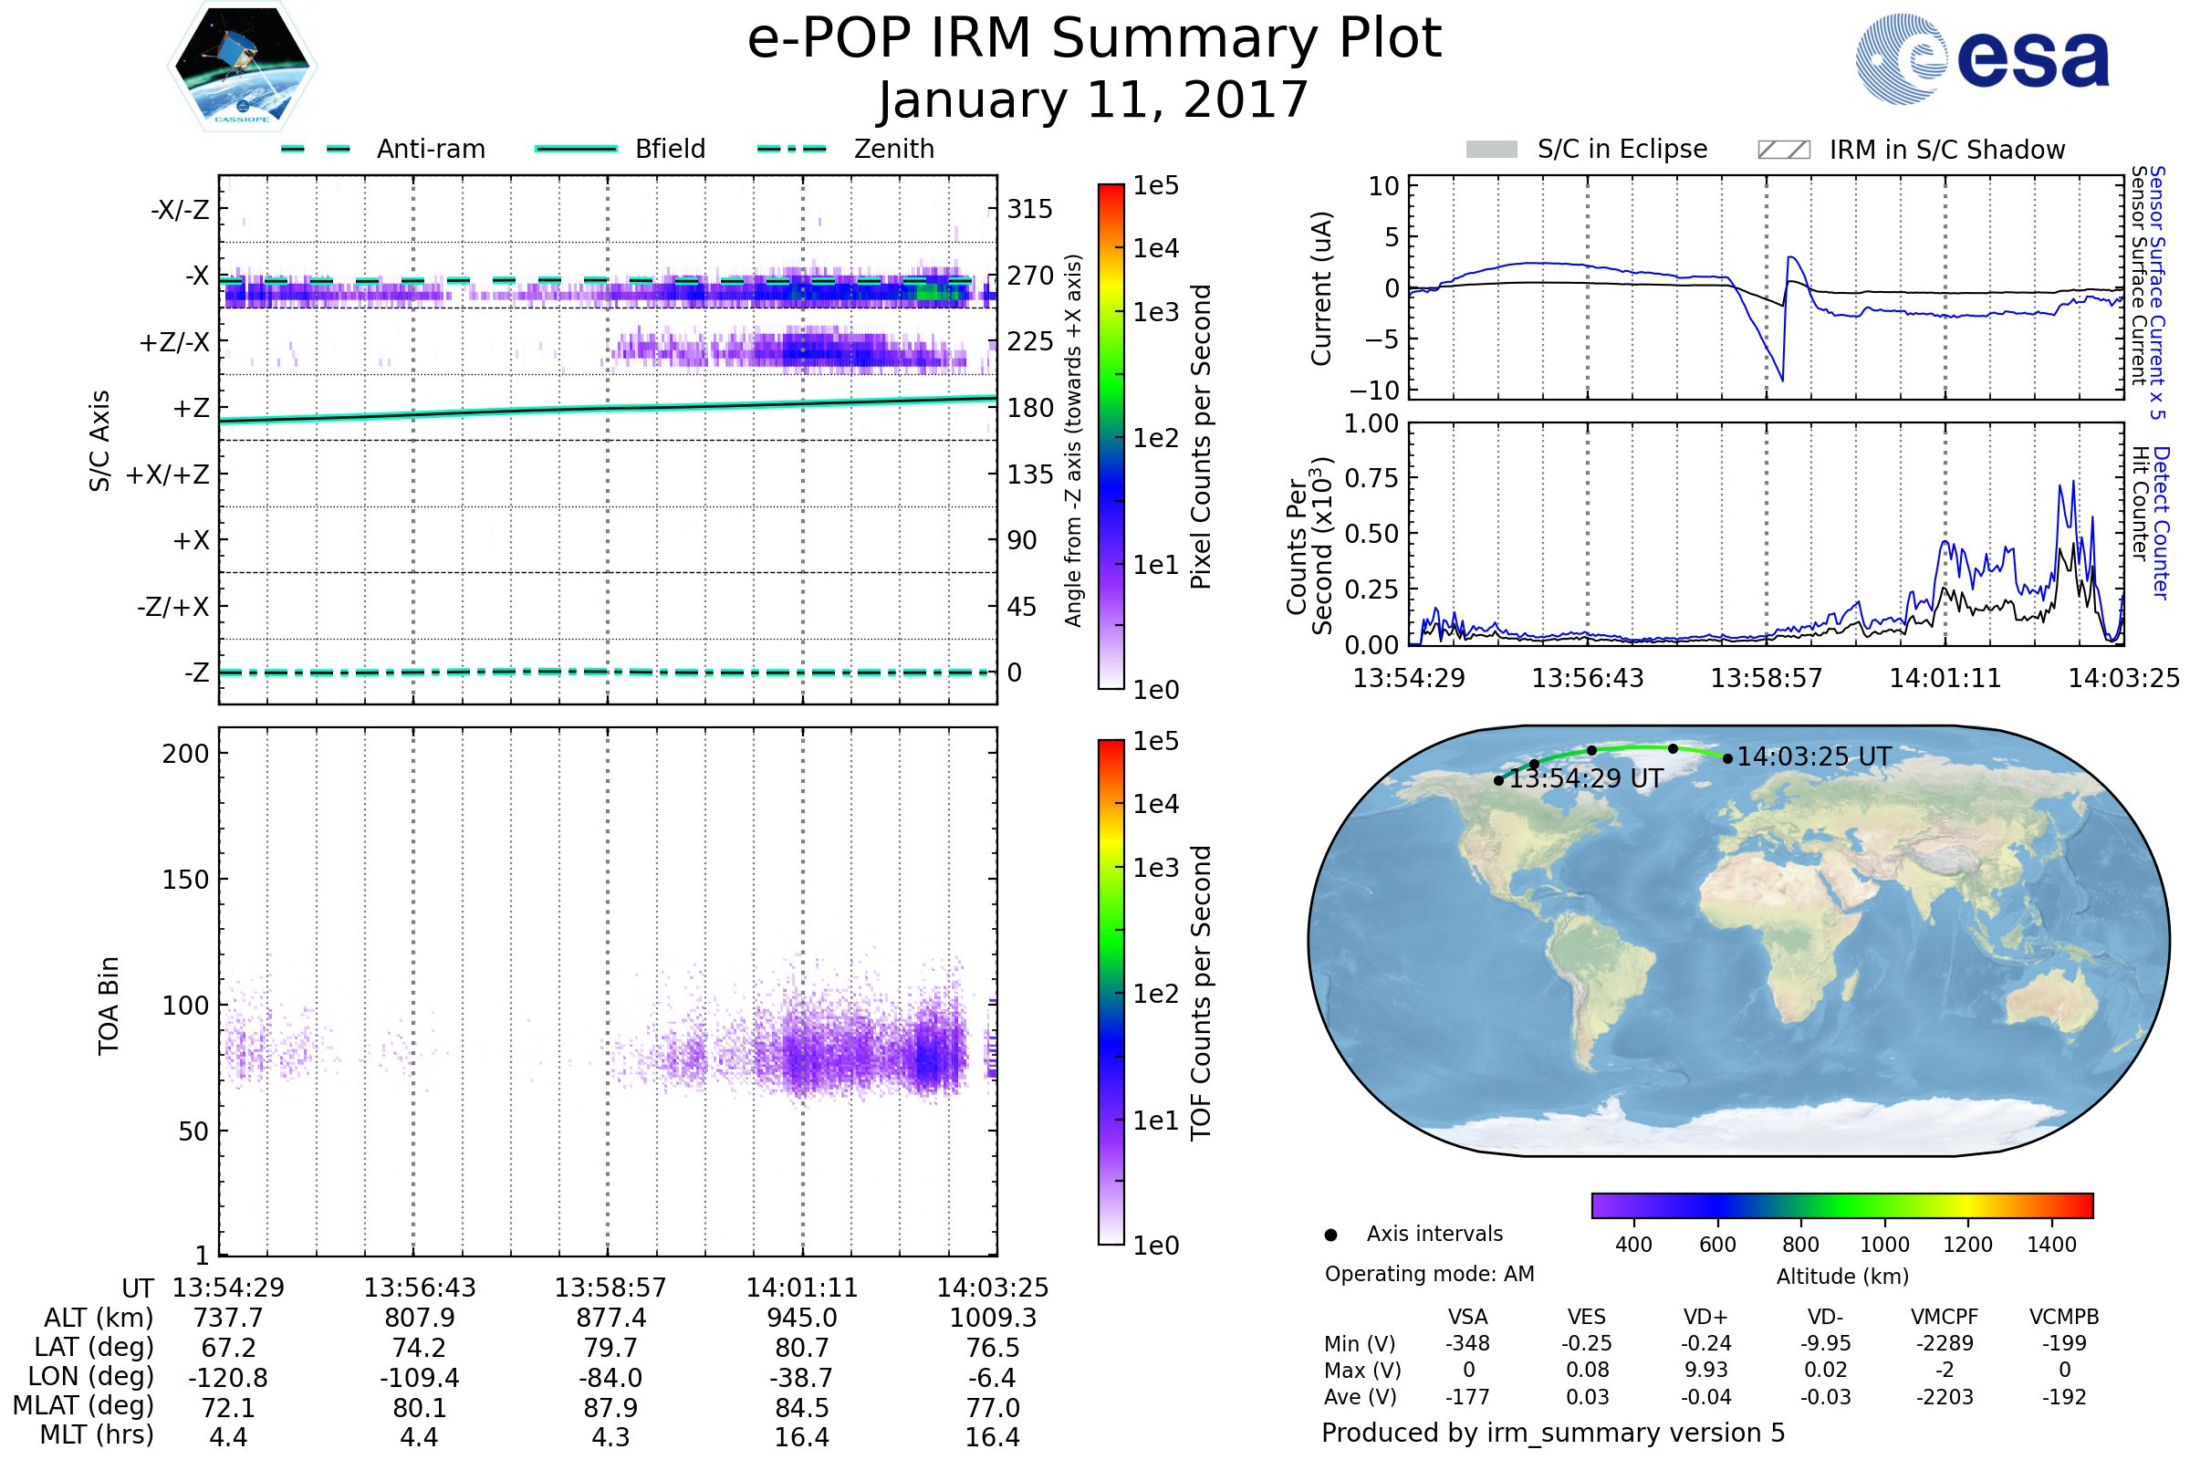Click the 14:03:25 UT track endpoint label

(1813, 757)
